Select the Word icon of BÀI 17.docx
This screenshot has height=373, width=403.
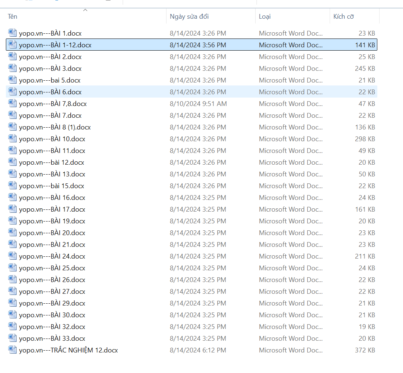(12, 209)
